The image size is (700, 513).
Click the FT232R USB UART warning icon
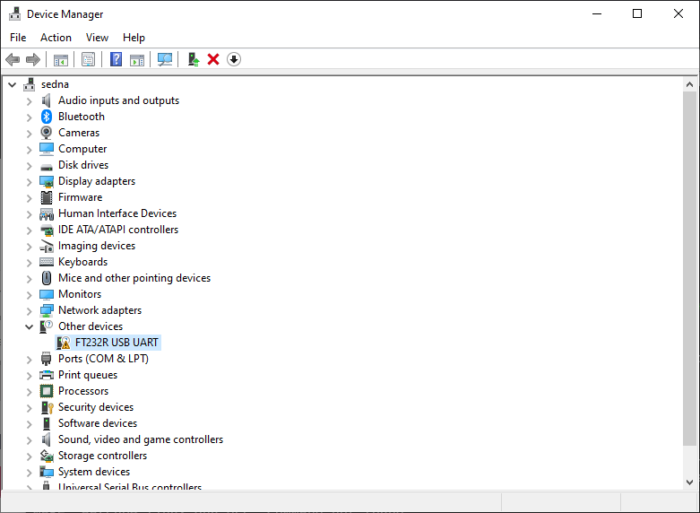pos(64,343)
